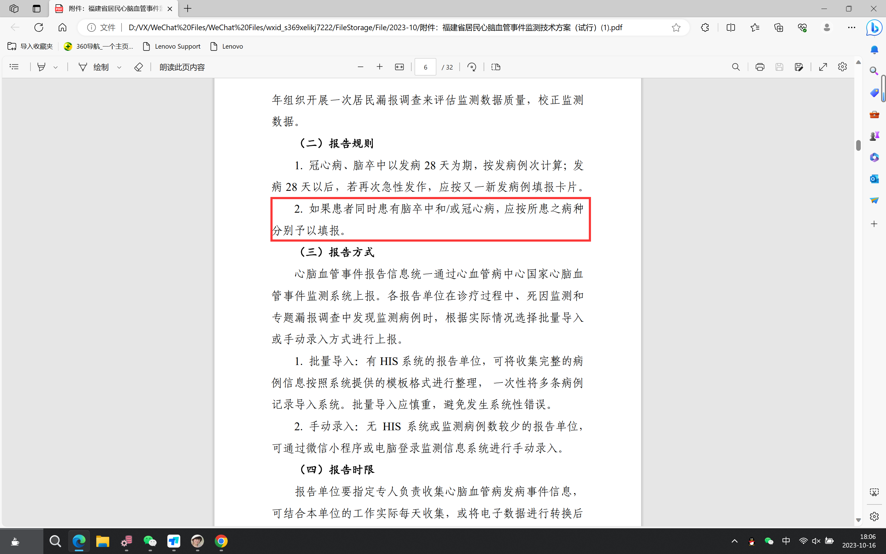Print the PDF document
The width and height of the screenshot is (886, 554).
tap(760, 67)
